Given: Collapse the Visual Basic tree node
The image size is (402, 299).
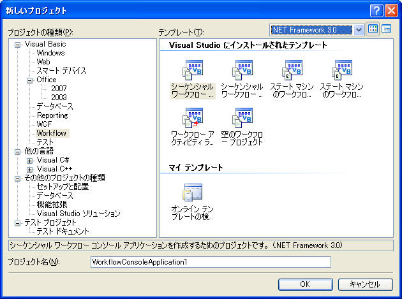Looking at the screenshot, I should (17, 45).
